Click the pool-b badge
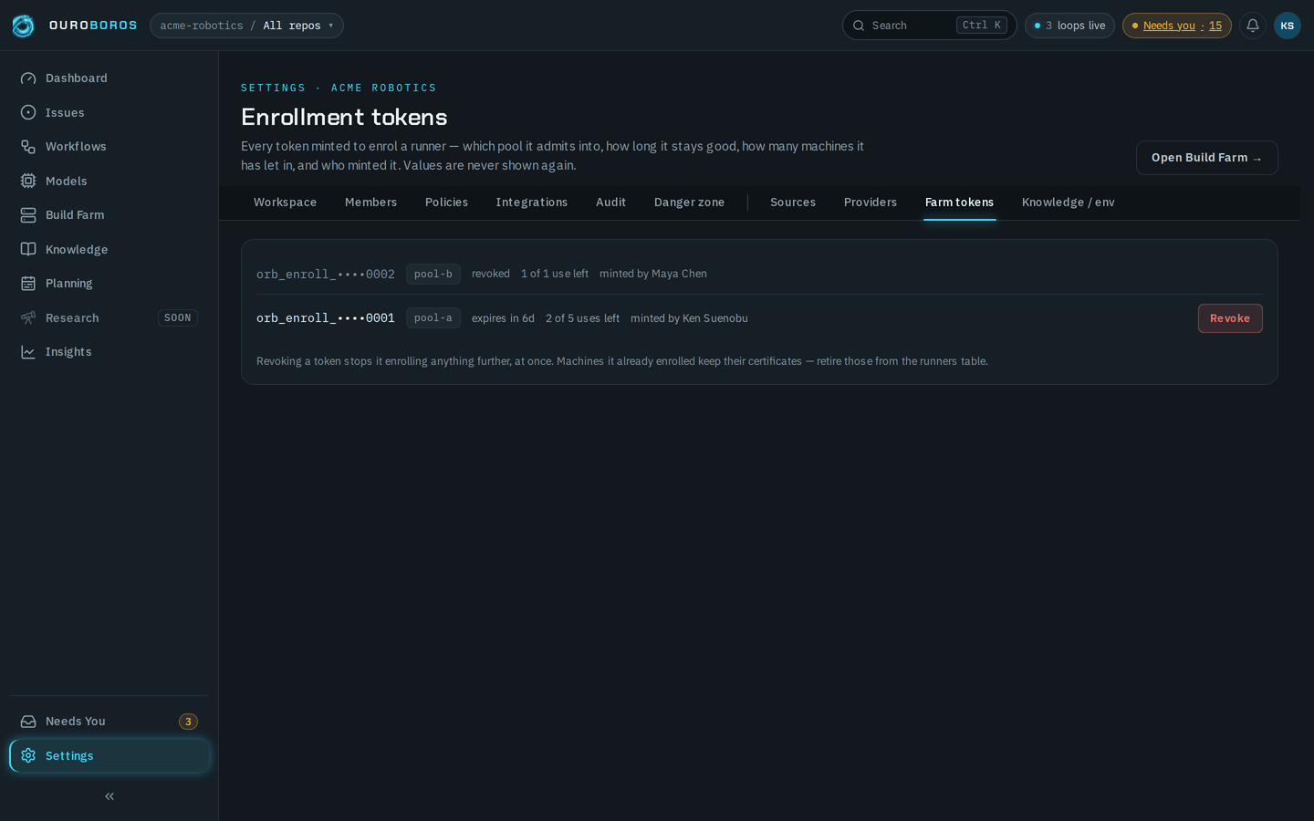This screenshot has height=821, width=1314. click(x=433, y=274)
